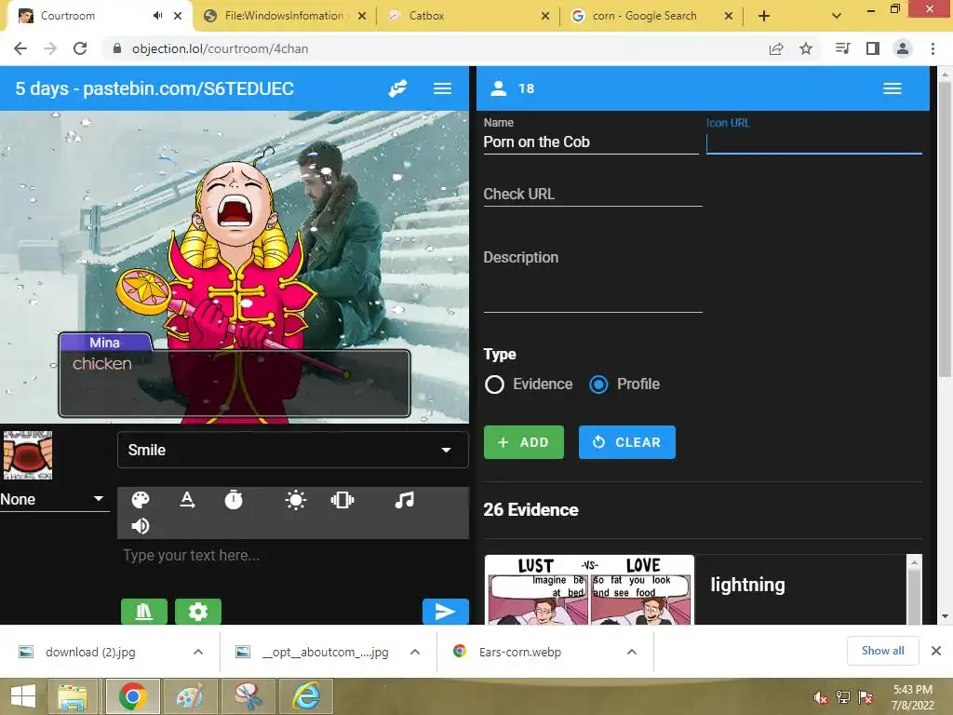Send the message with paper plane button
Image resolution: width=953 pixels, height=715 pixels.
pyautogui.click(x=446, y=611)
